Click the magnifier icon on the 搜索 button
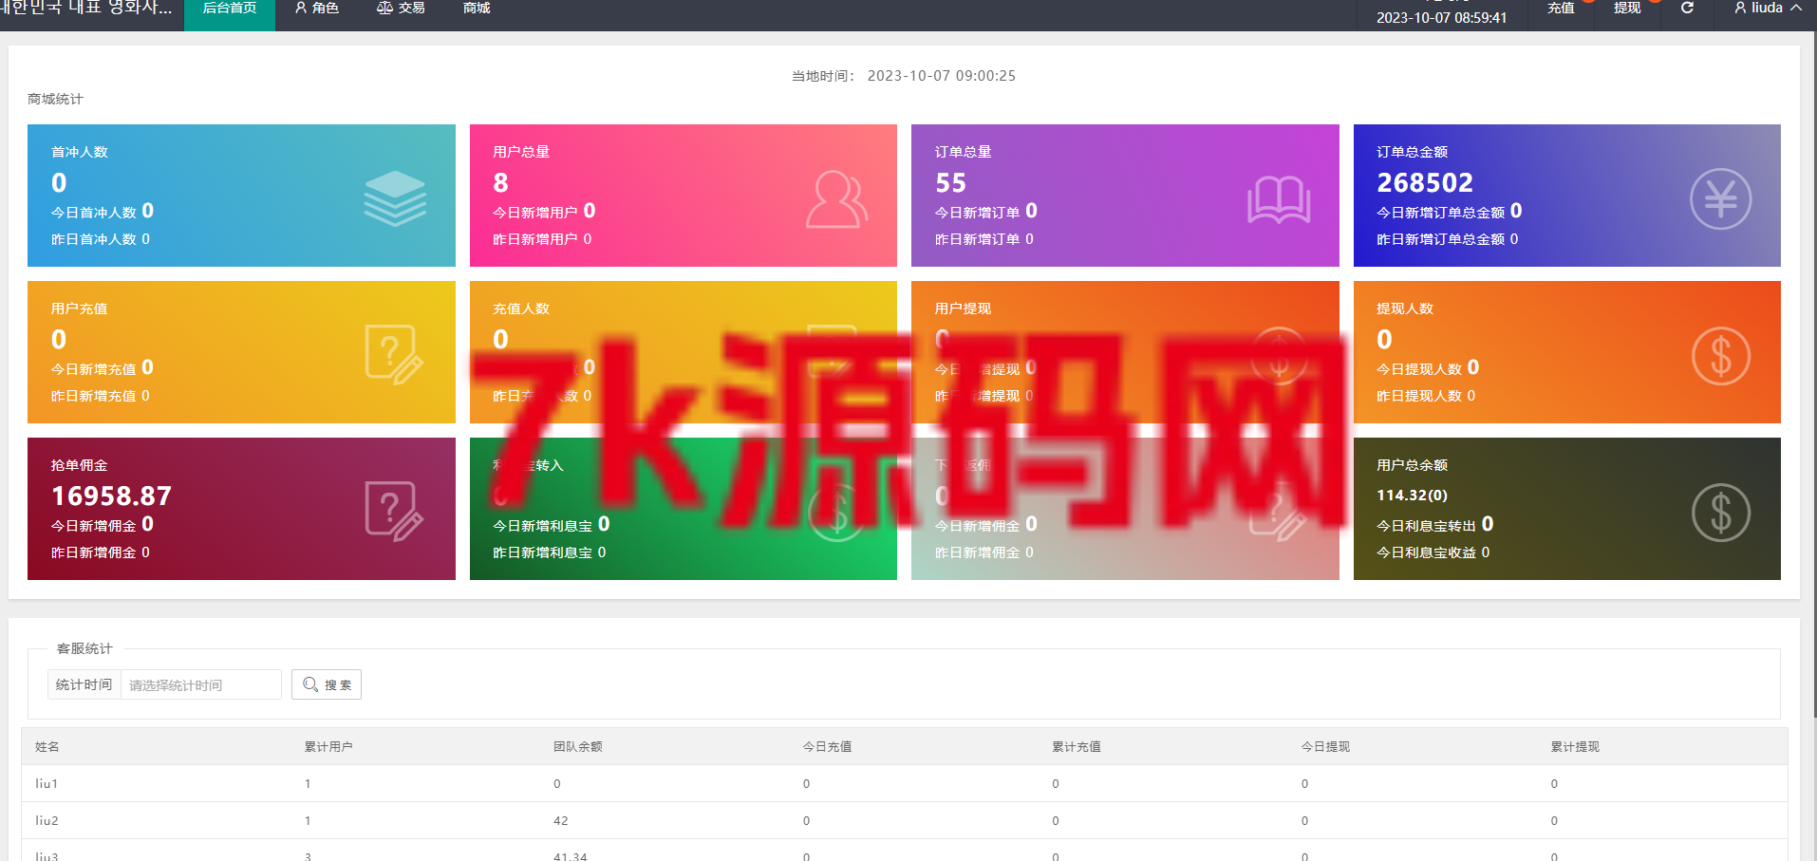Screen dimensions: 1817x861 click(310, 684)
